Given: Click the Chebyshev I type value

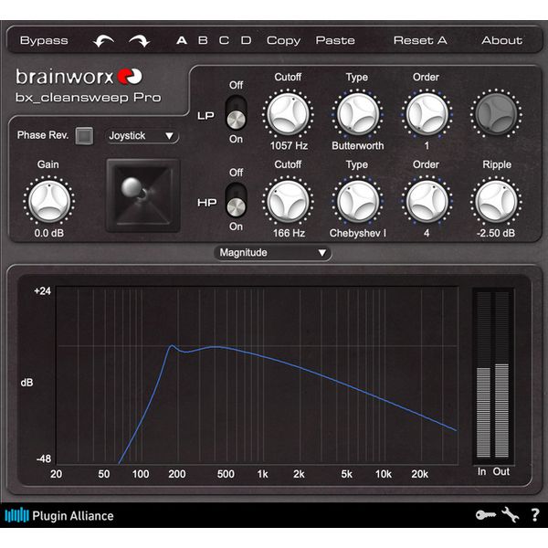Looking at the screenshot, I should click(357, 233).
